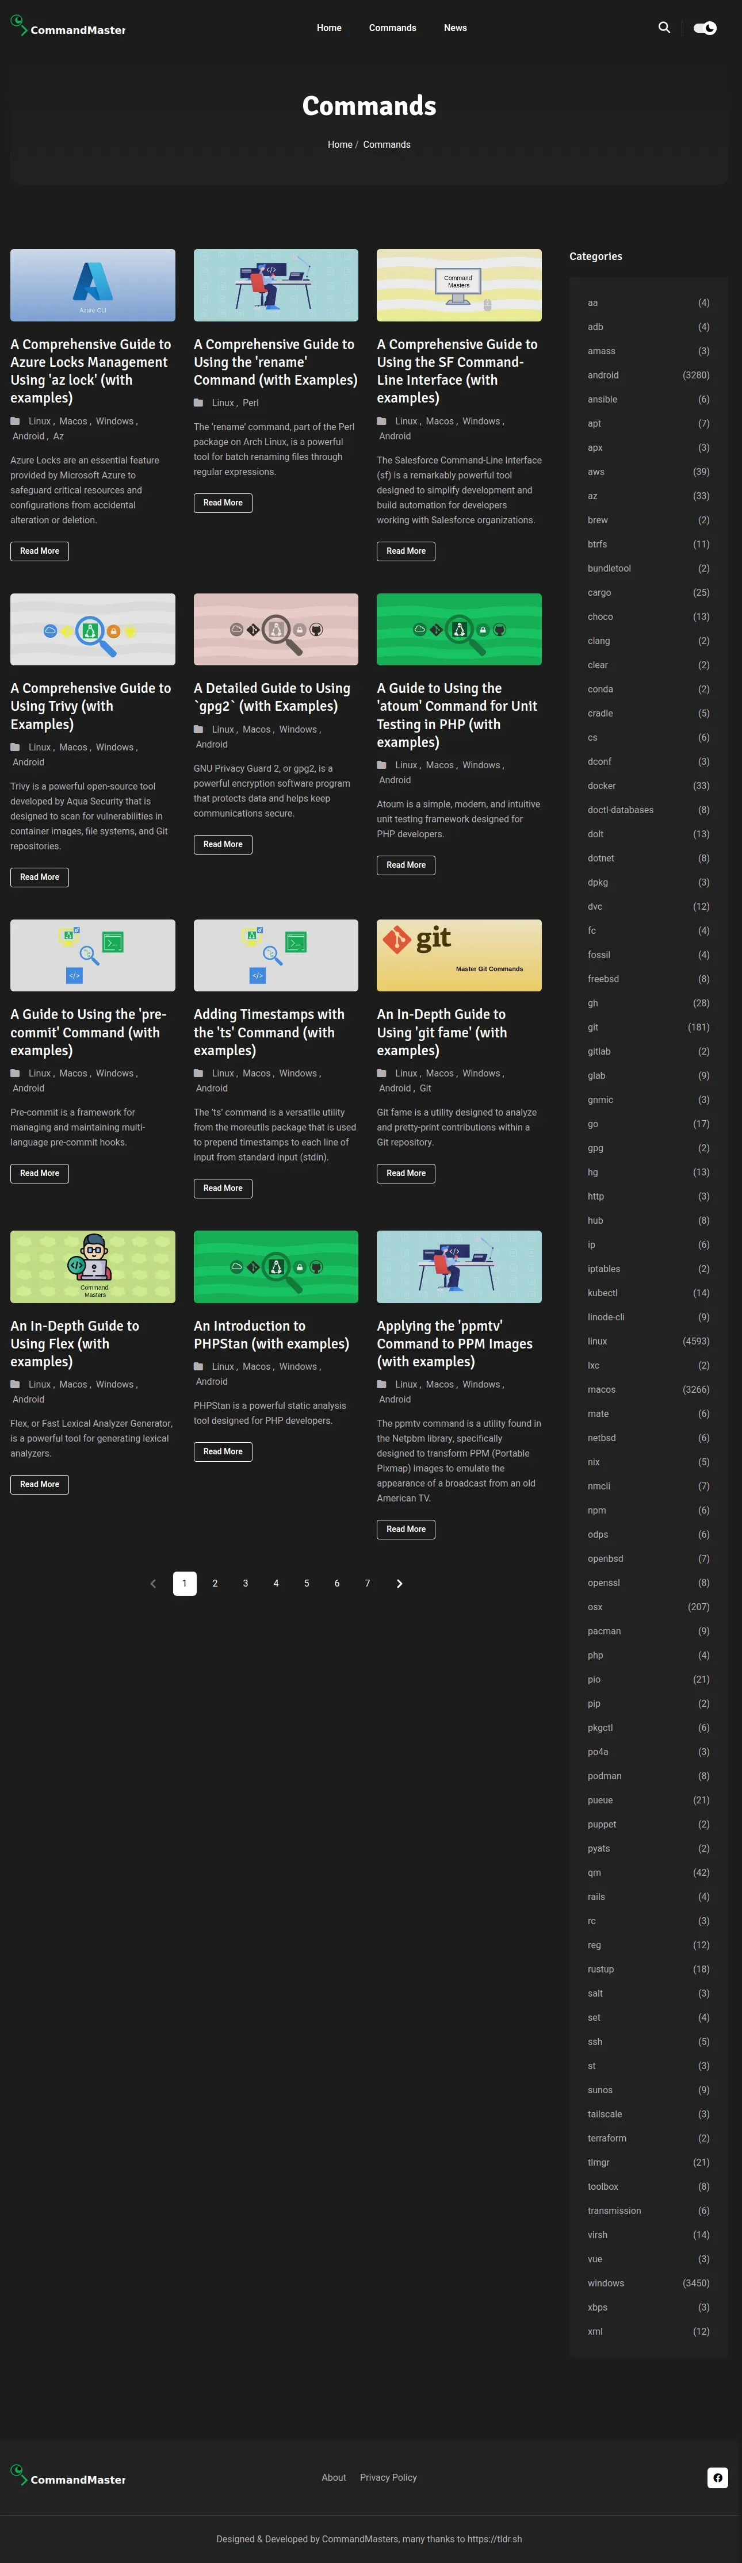Open the Facebook icon in footer

[x=717, y=2477]
